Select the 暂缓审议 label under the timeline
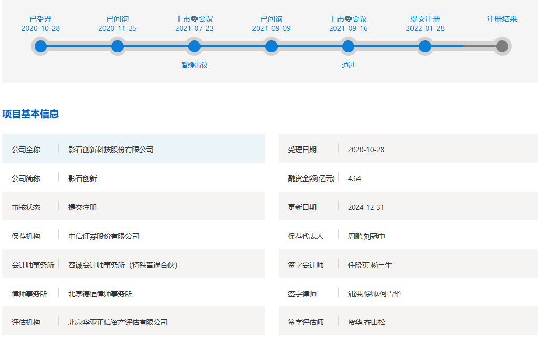The height and width of the screenshot is (339, 538). pos(194,65)
